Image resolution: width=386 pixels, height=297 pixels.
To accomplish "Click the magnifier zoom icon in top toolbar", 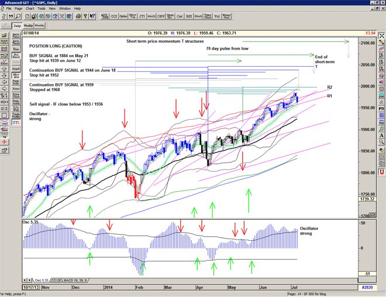I will click(19, 16).
